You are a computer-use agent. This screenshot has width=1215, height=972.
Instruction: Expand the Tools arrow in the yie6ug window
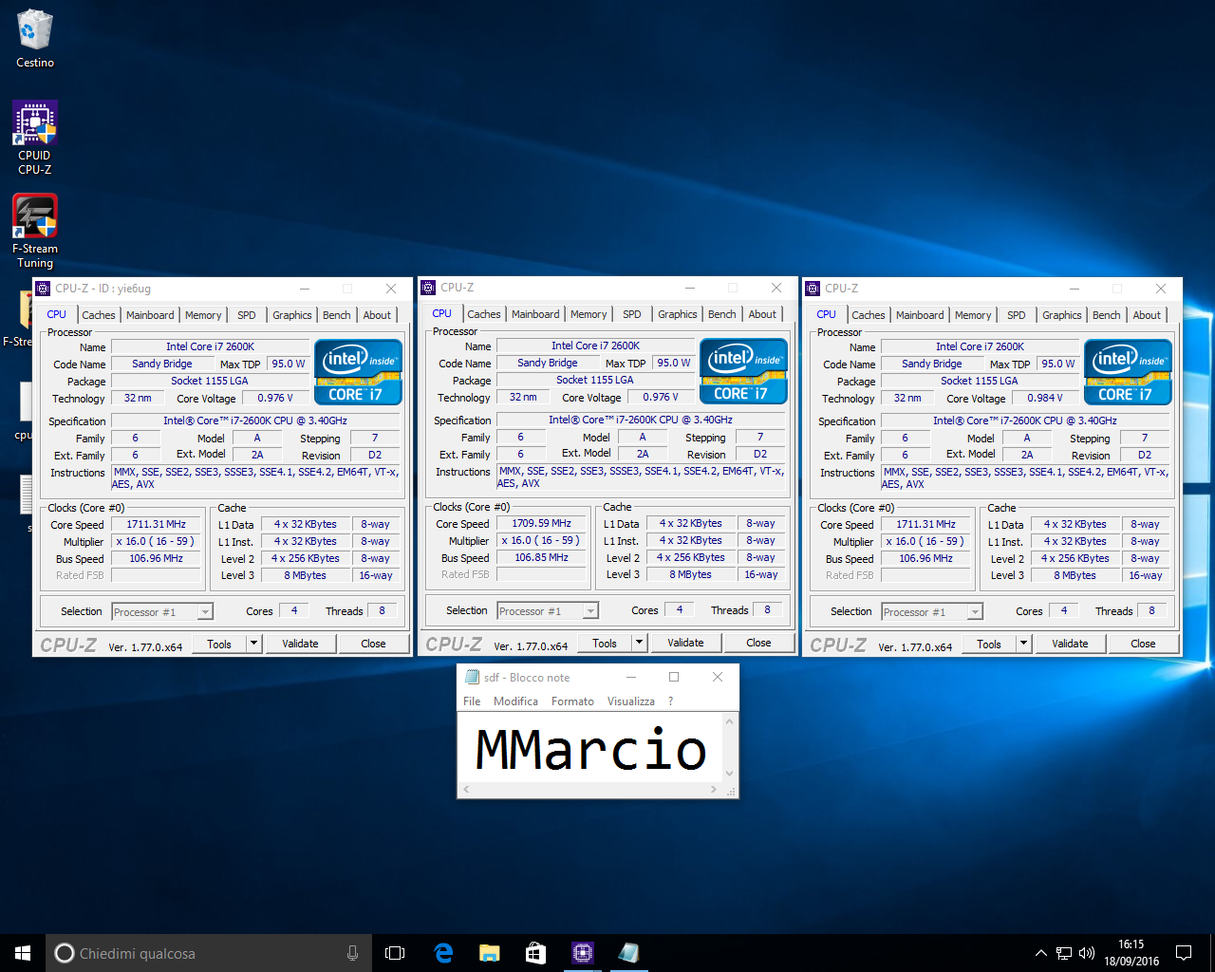[253, 644]
